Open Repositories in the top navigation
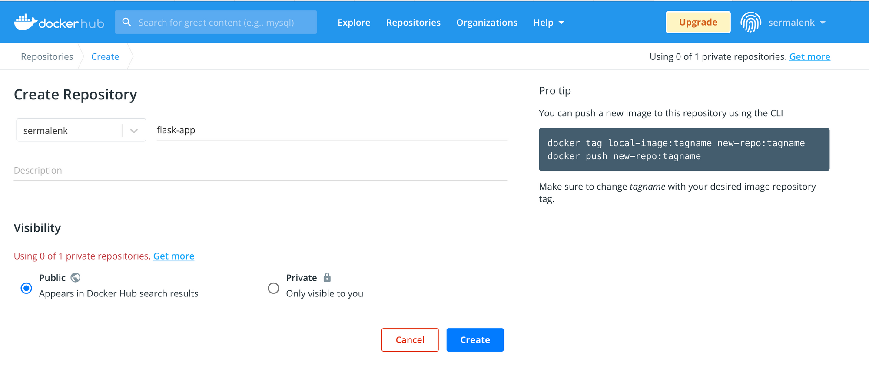This screenshot has height=388, width=869. pyautogui.click(x=413, y=23)
